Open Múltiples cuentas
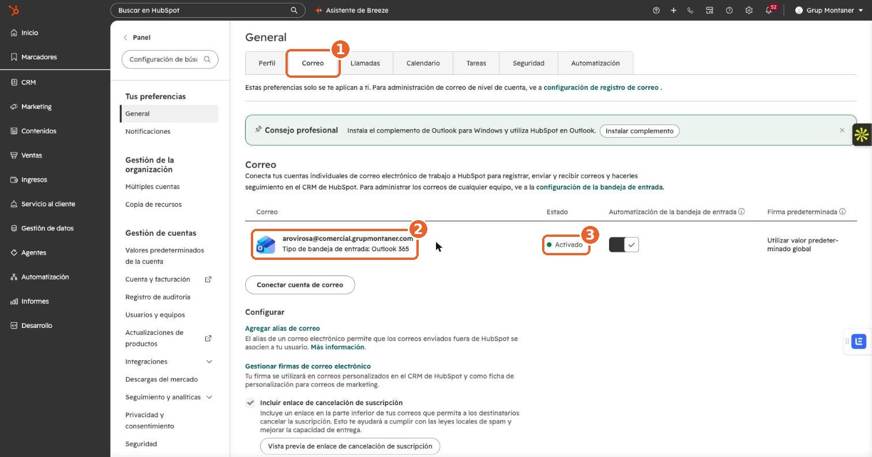Screen dimensions: 872x457 click(x=152, y=187)
